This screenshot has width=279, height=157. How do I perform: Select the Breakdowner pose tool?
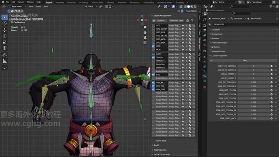(x=5, y=68)
